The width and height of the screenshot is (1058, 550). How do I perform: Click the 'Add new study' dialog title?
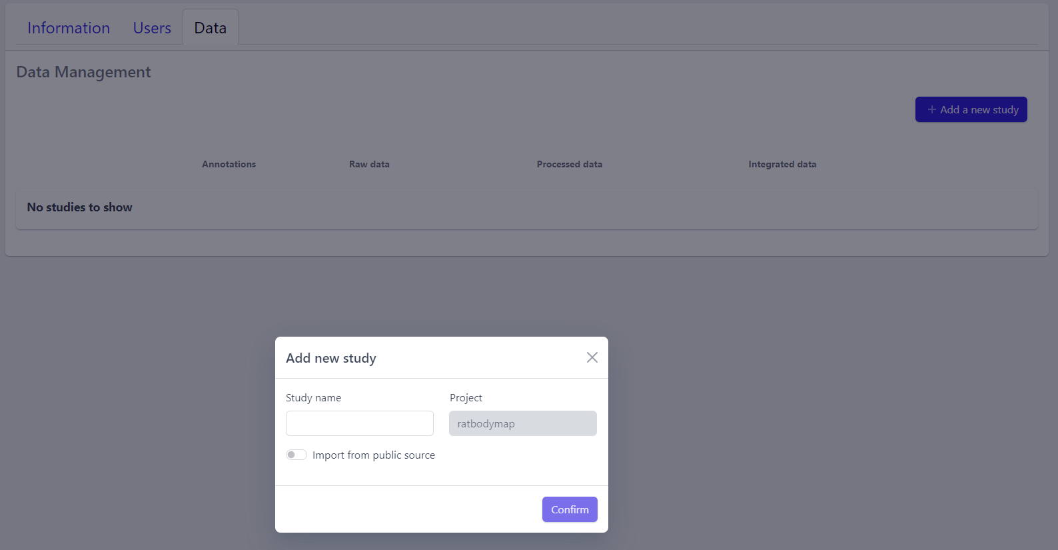pyautogui.click(x=331, y=358)
